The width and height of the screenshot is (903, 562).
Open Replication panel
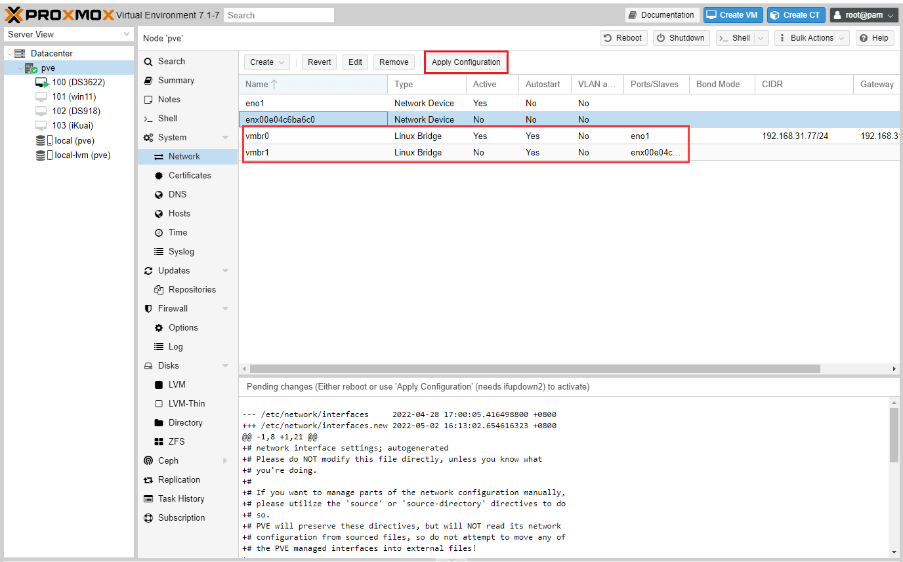tap(187, 479)
